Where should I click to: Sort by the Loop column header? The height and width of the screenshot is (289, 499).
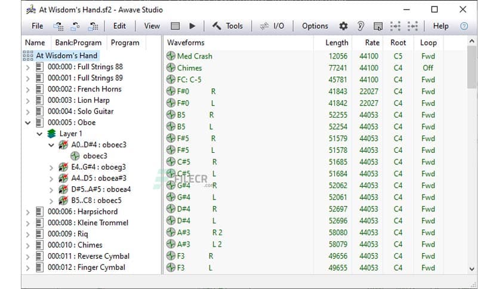[429, 42]
